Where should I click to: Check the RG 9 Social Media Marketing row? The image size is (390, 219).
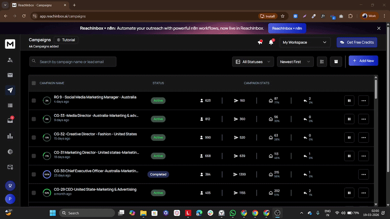pyautogui.click(x=34, y=101)
